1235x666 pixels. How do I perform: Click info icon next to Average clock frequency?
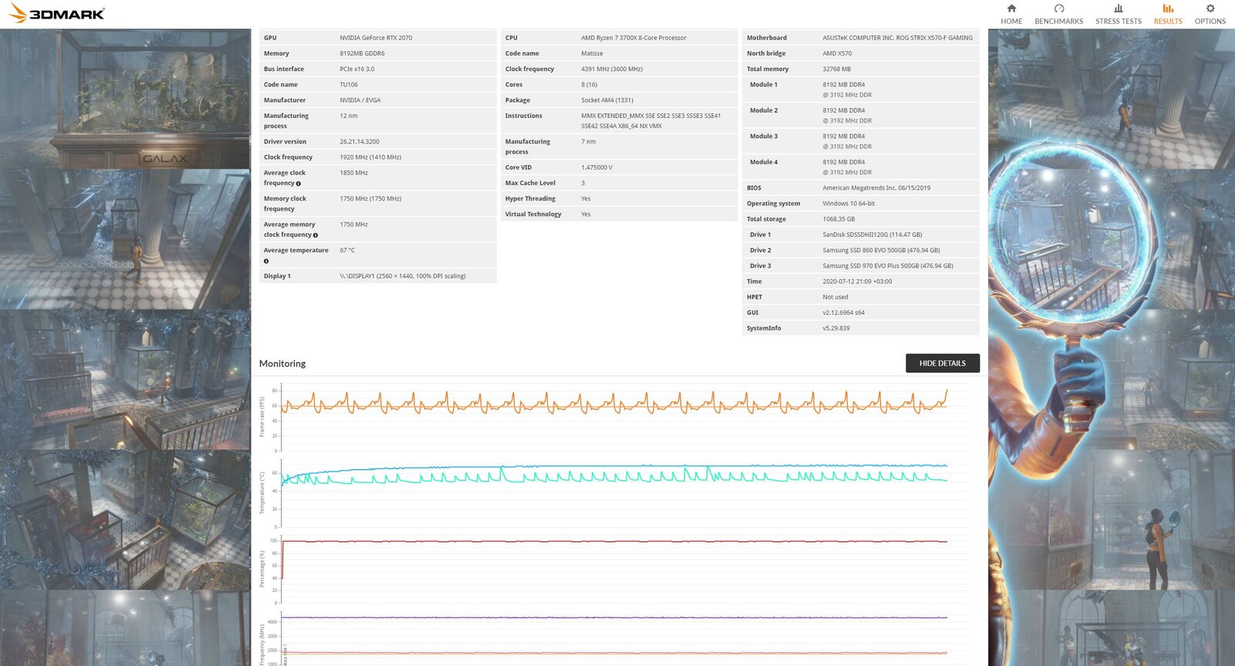coord(299,184)
